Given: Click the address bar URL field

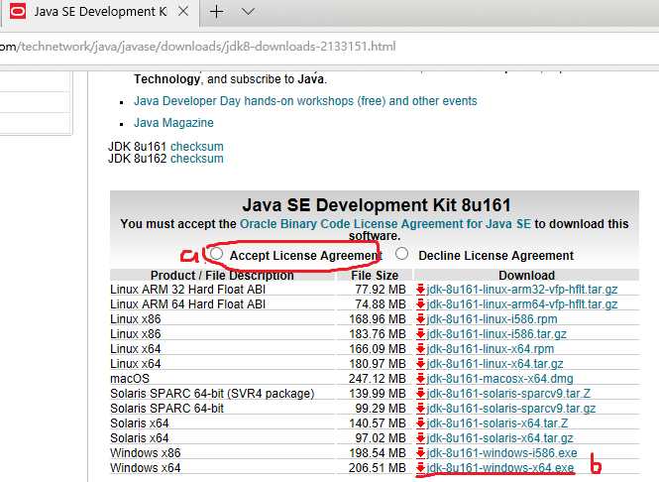Looking at the screenshot, I should coord(197,47).
